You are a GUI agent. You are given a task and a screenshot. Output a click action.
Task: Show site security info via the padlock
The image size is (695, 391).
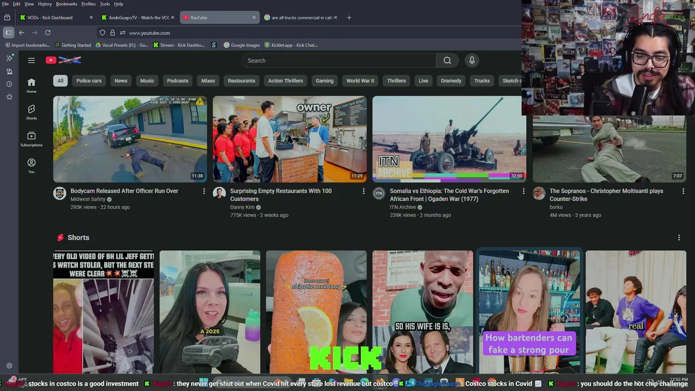pyautogui.click(x=112, y=33)
